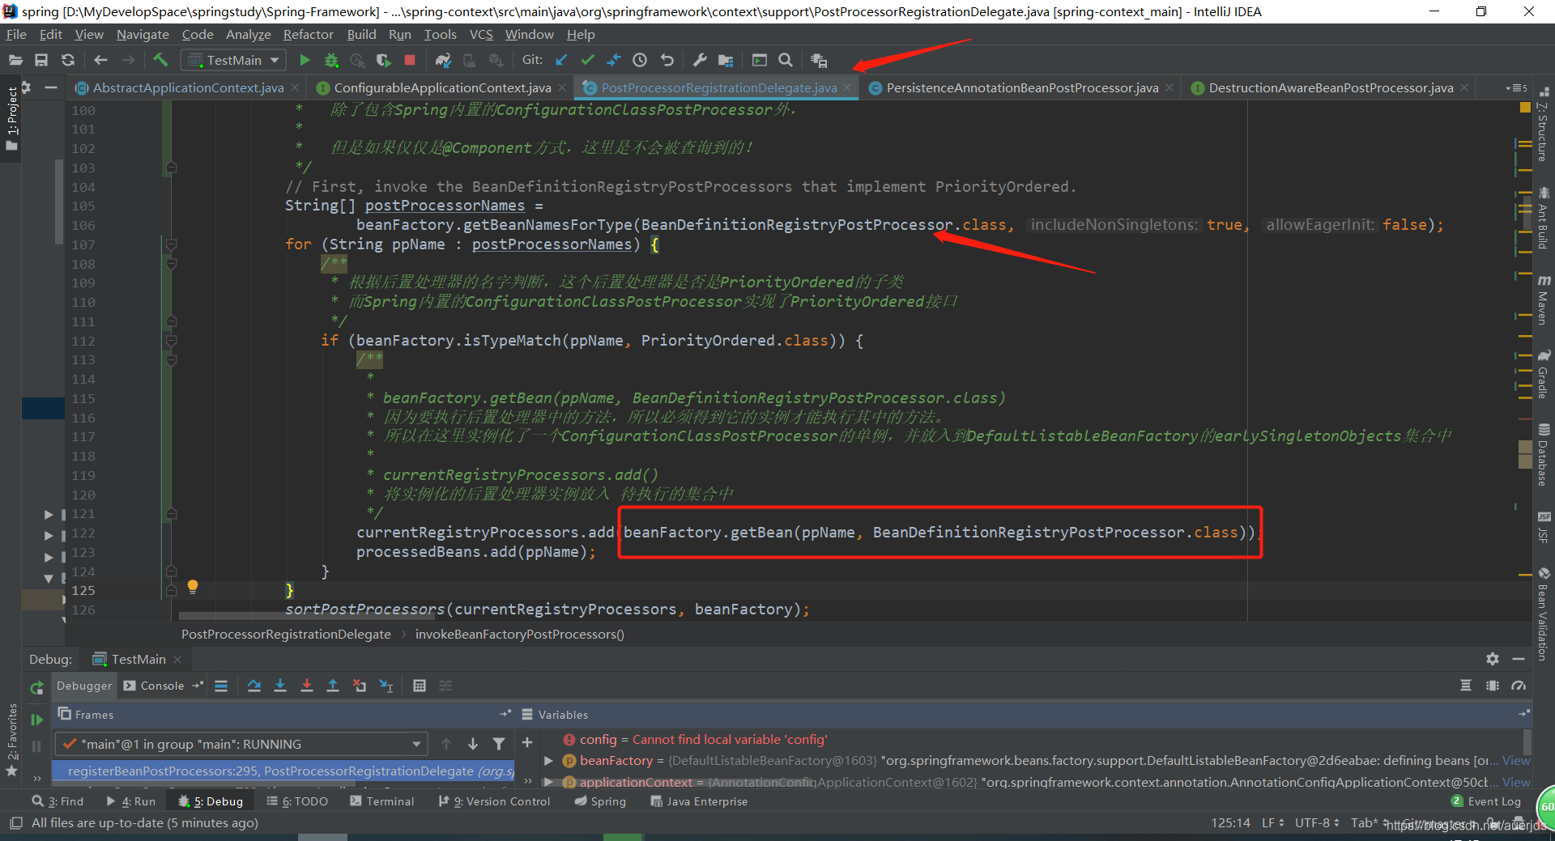Navigate back with the left arrow icon
The width and height of the screenshot is (1555, 841).
click(100, 60)
